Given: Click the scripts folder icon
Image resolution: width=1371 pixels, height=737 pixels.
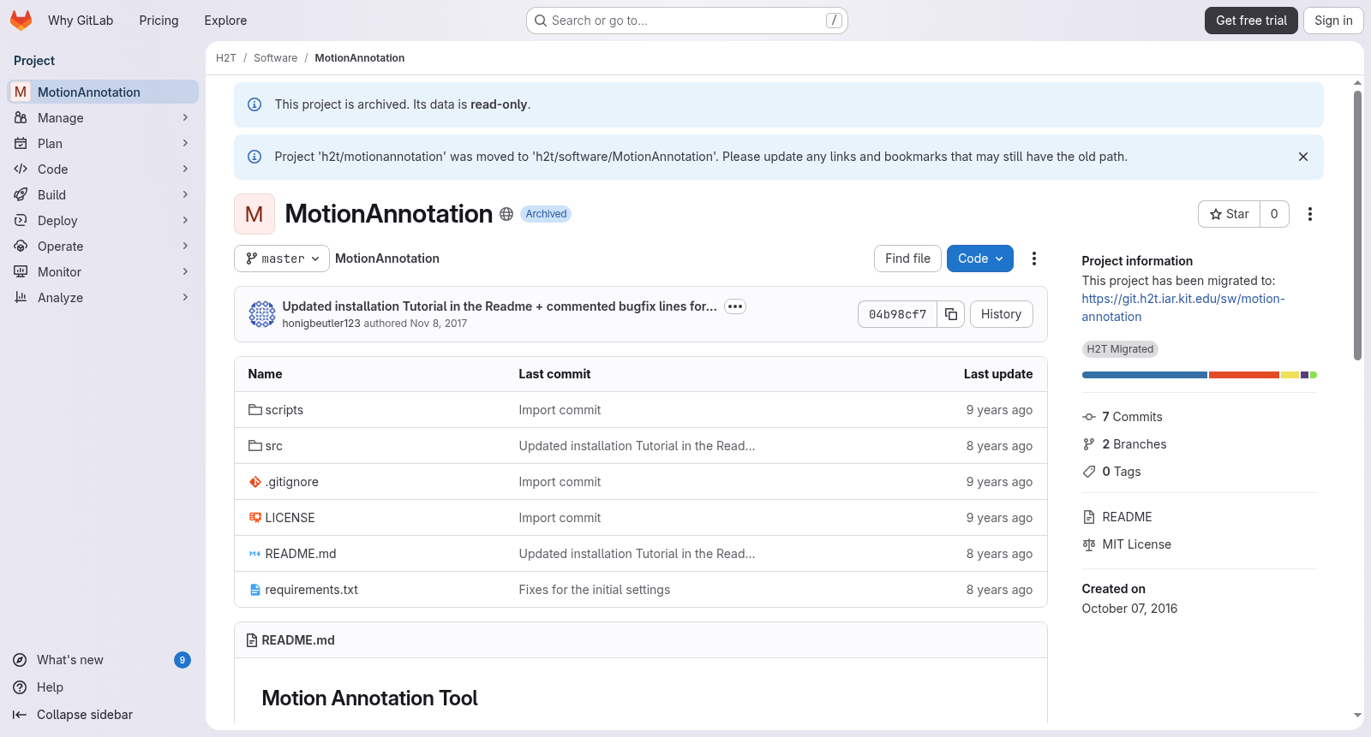Looking at the screenshot, I should 255,410.
